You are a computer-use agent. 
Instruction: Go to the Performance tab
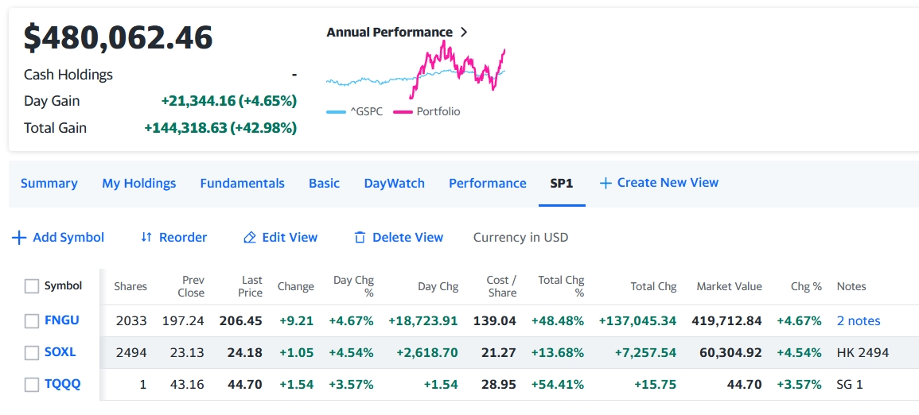tap(488, 183)
